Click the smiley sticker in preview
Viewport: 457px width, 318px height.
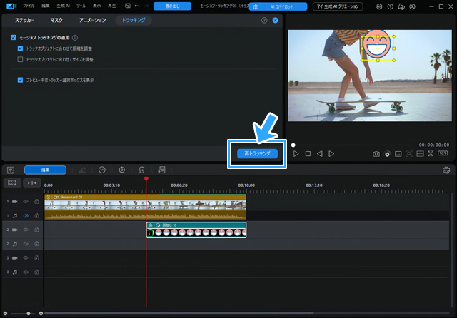pos(377,44)
